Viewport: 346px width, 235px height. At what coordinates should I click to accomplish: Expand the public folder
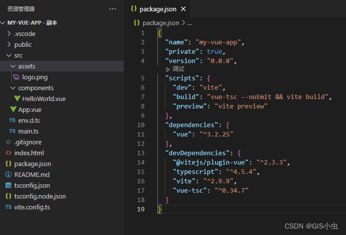[9, 44]
